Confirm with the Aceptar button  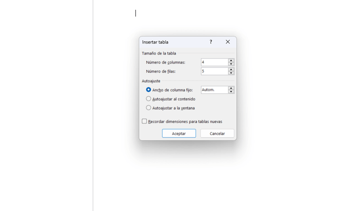coord(179,133)
